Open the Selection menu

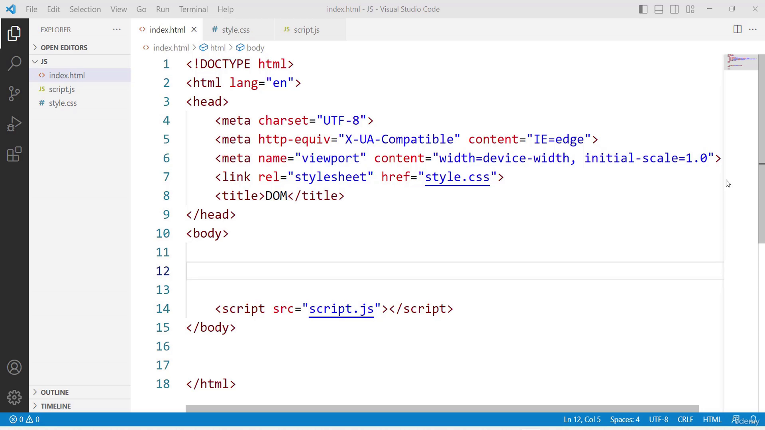point(85,9)
